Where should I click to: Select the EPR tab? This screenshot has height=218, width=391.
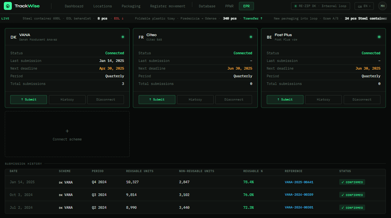click(x=246, y=6)
